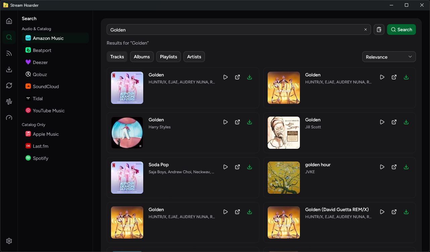The width and height of the screenshot is (430, 252).
Task: Click the David Guetta REM/X cover thumbnail
Action: 284,223
